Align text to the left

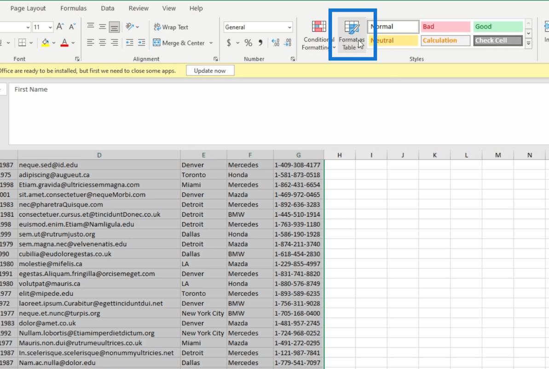[x=90, y=43]
